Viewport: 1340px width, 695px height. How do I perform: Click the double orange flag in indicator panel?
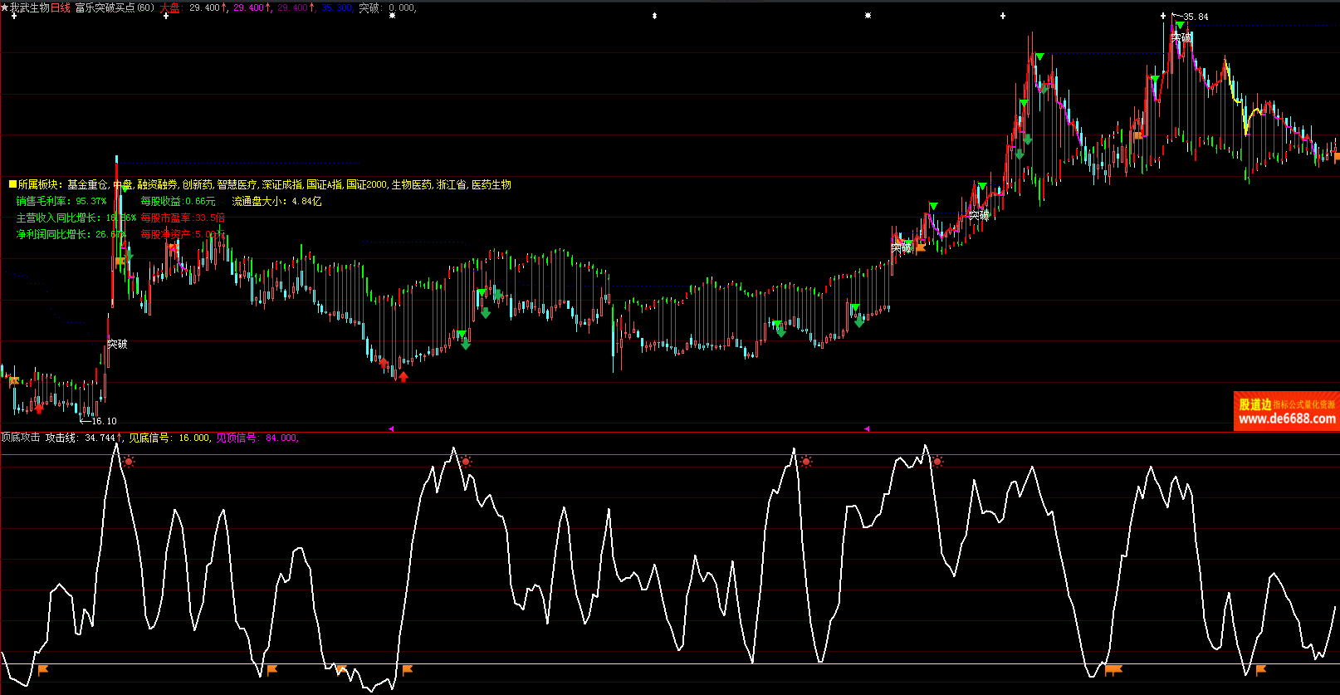click(x=1113, y=669)
